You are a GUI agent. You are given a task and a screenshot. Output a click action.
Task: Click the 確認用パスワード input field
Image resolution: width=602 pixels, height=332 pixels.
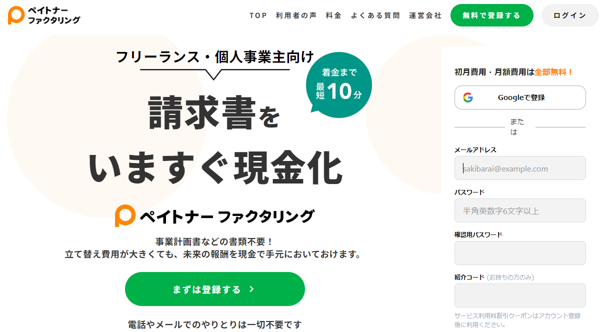(520, 253)
